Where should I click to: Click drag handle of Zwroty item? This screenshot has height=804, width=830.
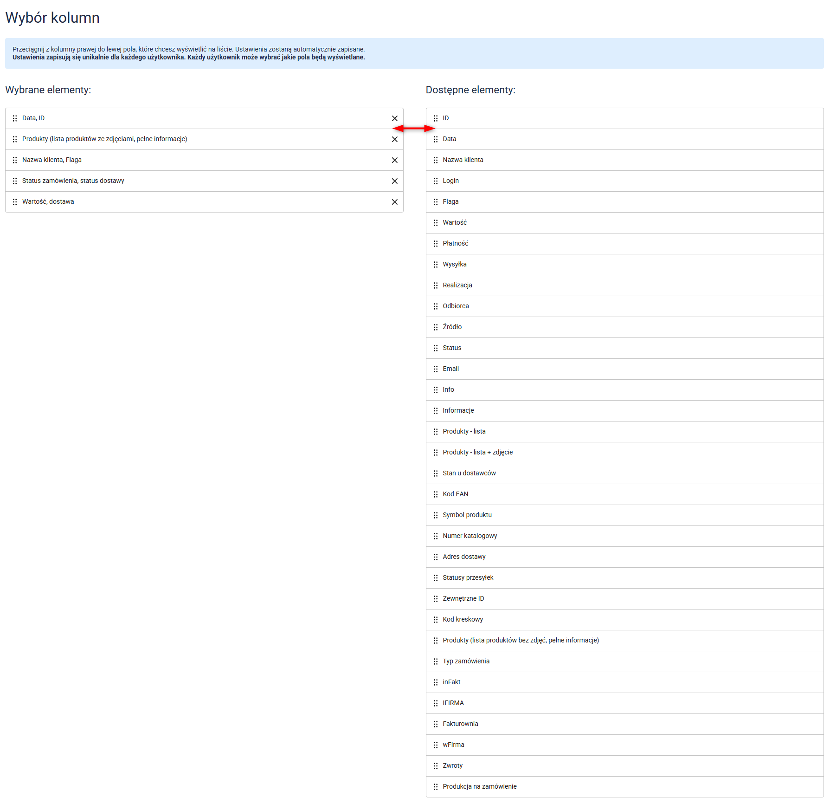point(435,766)
